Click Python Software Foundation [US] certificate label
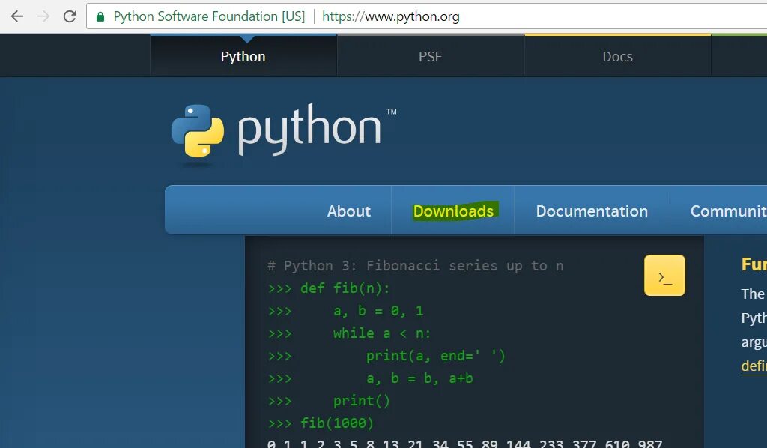The width and height of the screenshot is (767, 448). point(210,16)
